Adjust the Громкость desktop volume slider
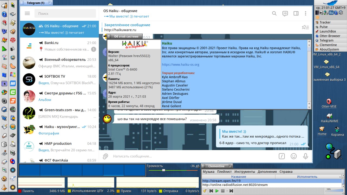Viewport: 347px width, 195px height. [x=173, y=170]
